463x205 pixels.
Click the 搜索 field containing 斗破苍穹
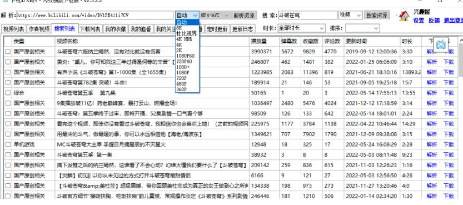pos(308,16)
